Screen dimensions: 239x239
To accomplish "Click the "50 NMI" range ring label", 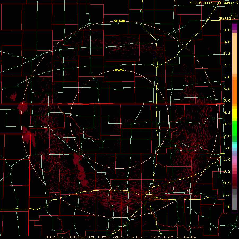I will point(119,70).
